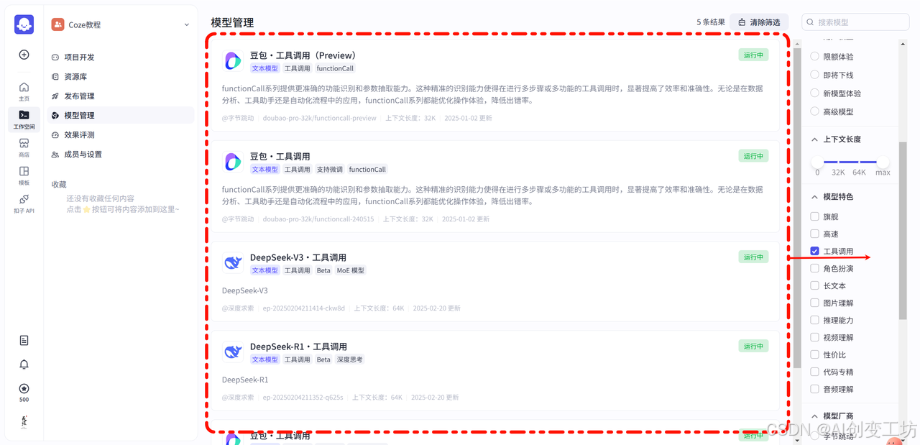
Task: Check 视频理解 feature checkbox
Action: tap(814, 337)
